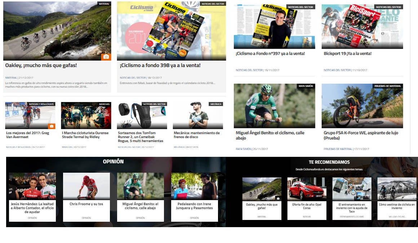Click the MARCHAS tag on the Ourense thumbnail
The height and width of the screenshot is (243, 418).
[x=104, y=104]
